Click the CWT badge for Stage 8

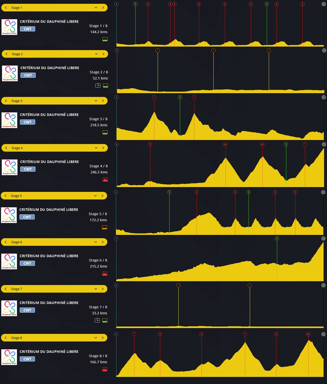pos(27,359)
